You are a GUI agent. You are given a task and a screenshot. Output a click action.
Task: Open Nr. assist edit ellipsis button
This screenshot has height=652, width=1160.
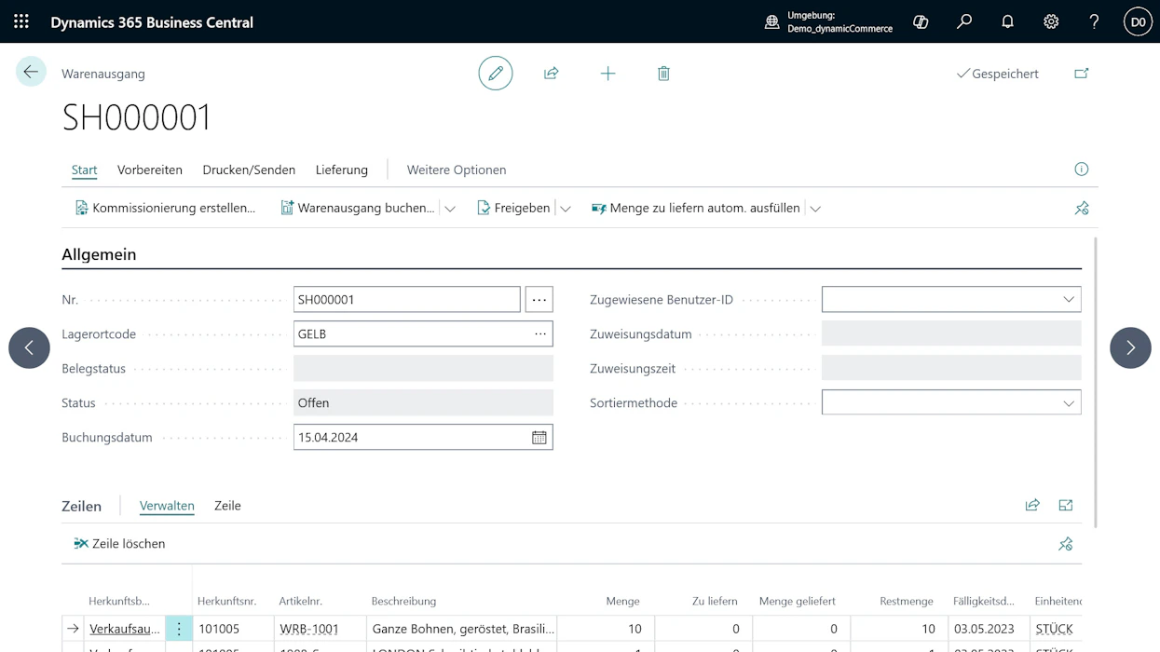(539, 299)
